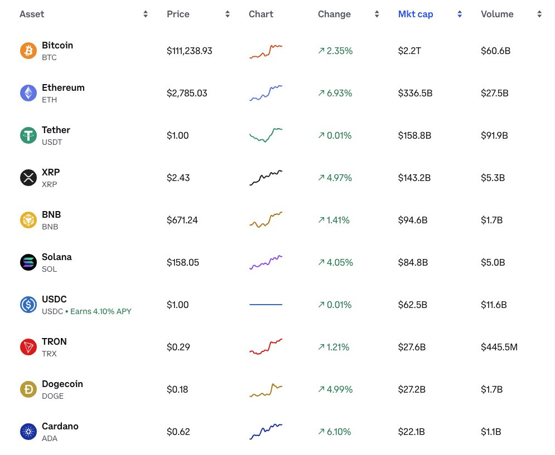Viewport: 555px width, 455px height.
Task: Toggle Change column sort arrows
Action: point(377,14)
